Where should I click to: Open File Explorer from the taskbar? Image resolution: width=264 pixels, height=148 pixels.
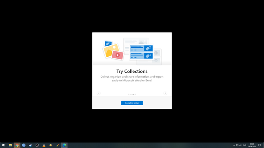(10, 145)
